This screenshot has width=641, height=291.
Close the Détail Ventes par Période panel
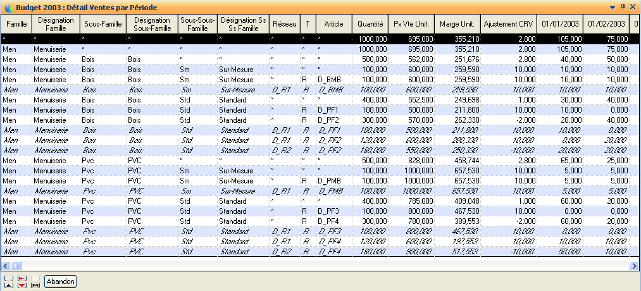[x=633, y=6]
